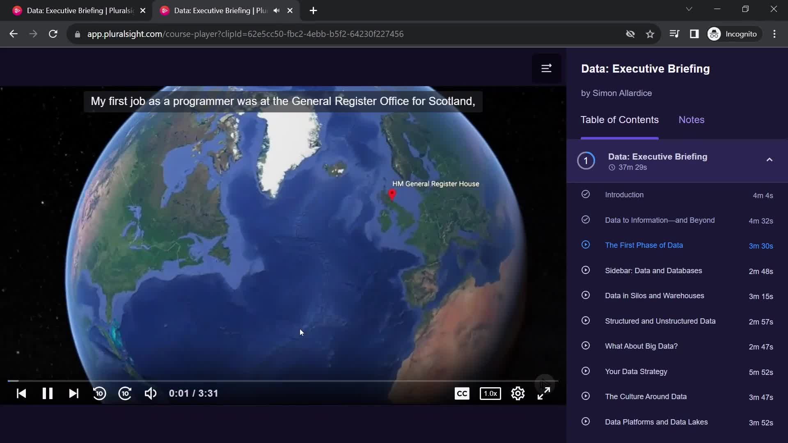Click the table of contents menu icon
The height and width of the screenshot is (443, 788).
pyautogui.click(x=547, y=68)
